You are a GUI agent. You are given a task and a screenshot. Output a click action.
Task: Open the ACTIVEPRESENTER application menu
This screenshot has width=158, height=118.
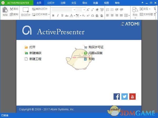point(17,3)
